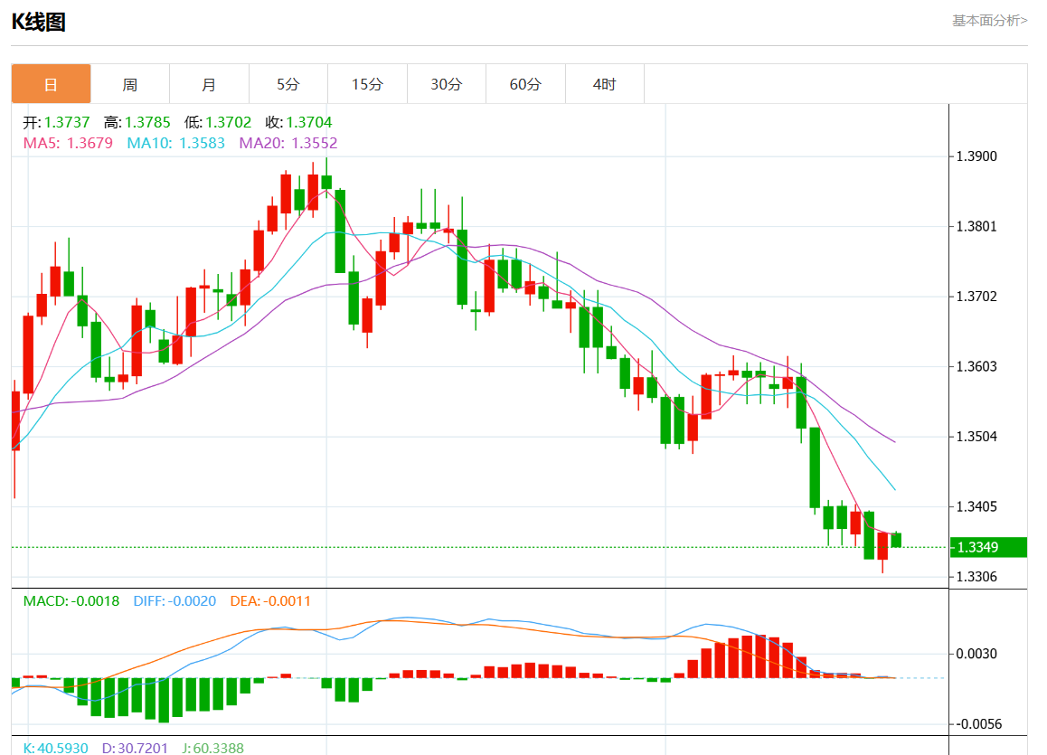
Task: Click the 1.3504 price axis label
Action: (976, 437)
